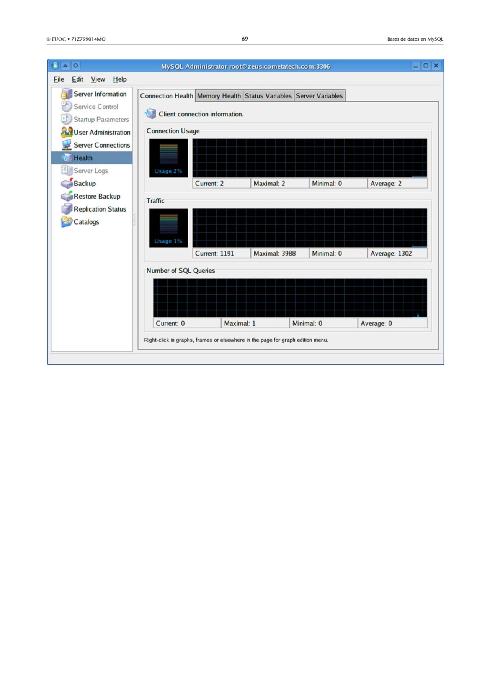Click the Traffic history graph
490x694 pixels.
(x=310, y=228)
